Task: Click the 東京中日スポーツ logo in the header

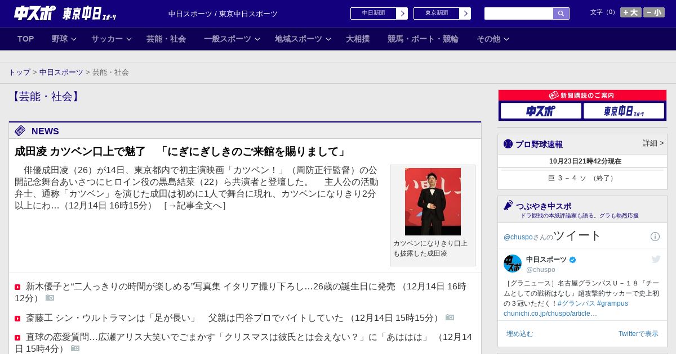Action: click(89, 13)
